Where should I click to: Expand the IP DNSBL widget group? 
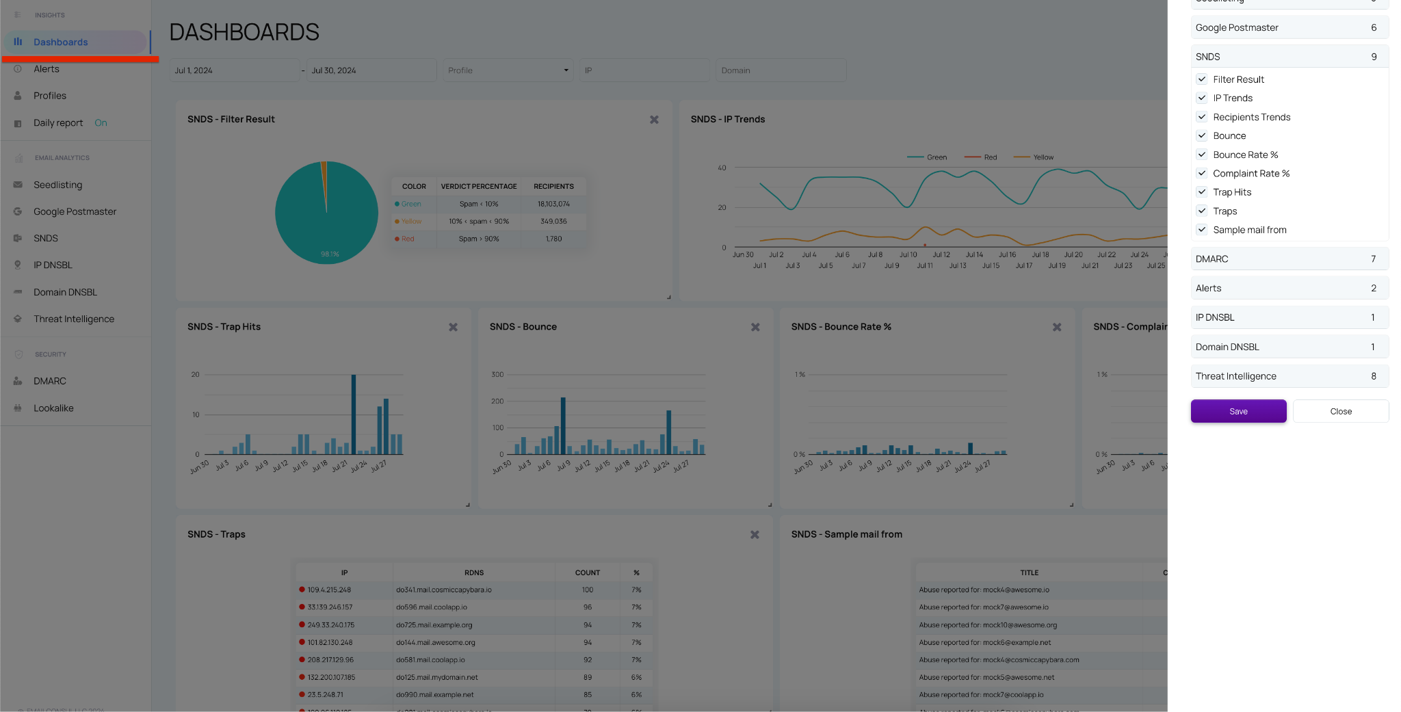[1289, 317]
